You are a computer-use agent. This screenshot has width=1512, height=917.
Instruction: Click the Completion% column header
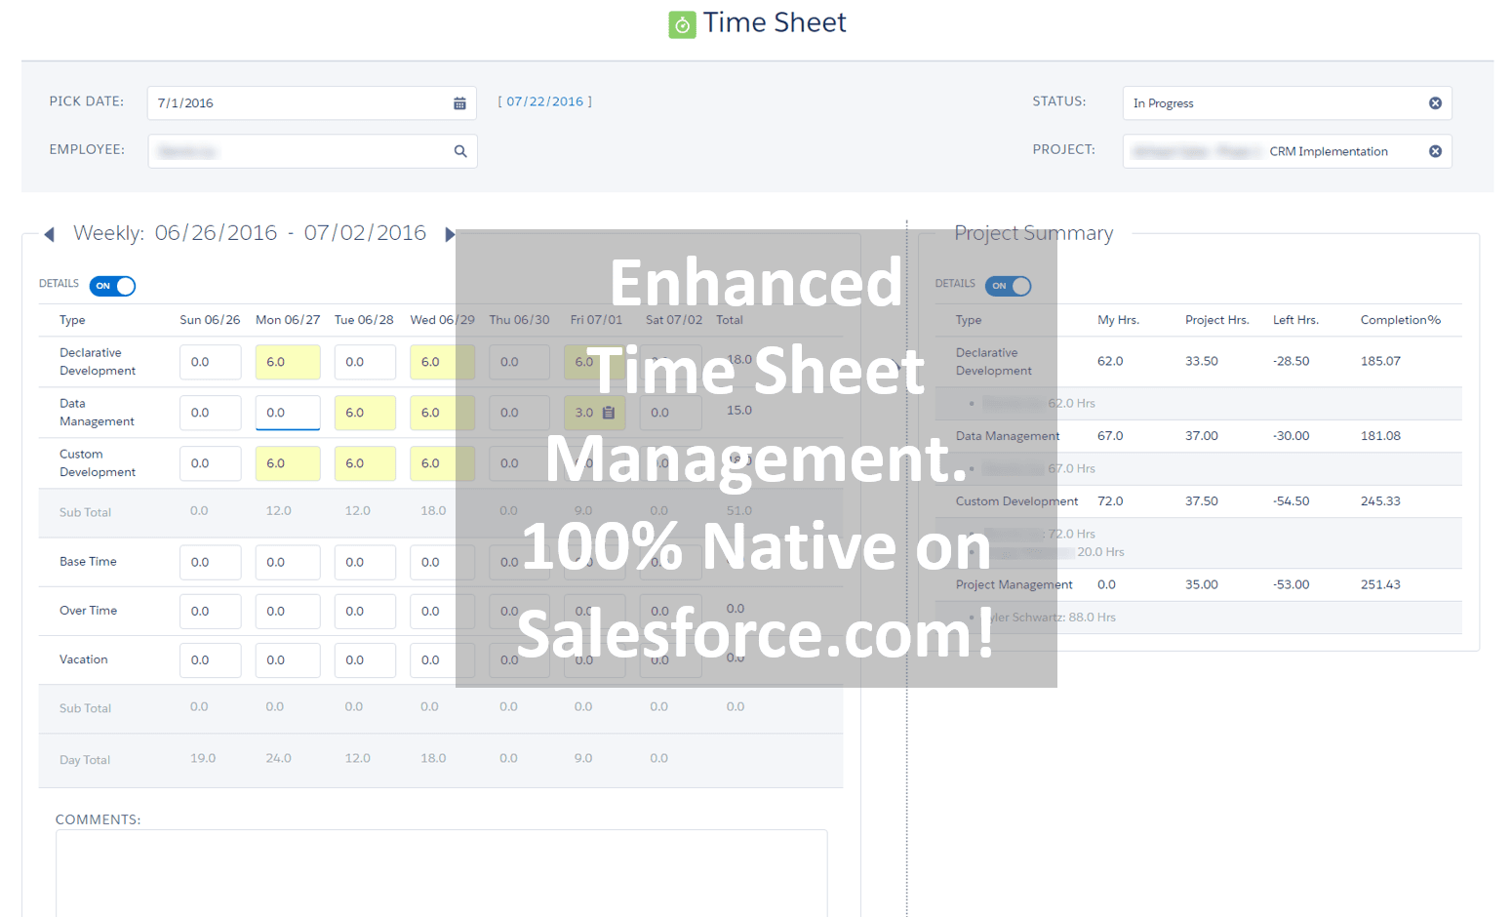(1400, 320)
